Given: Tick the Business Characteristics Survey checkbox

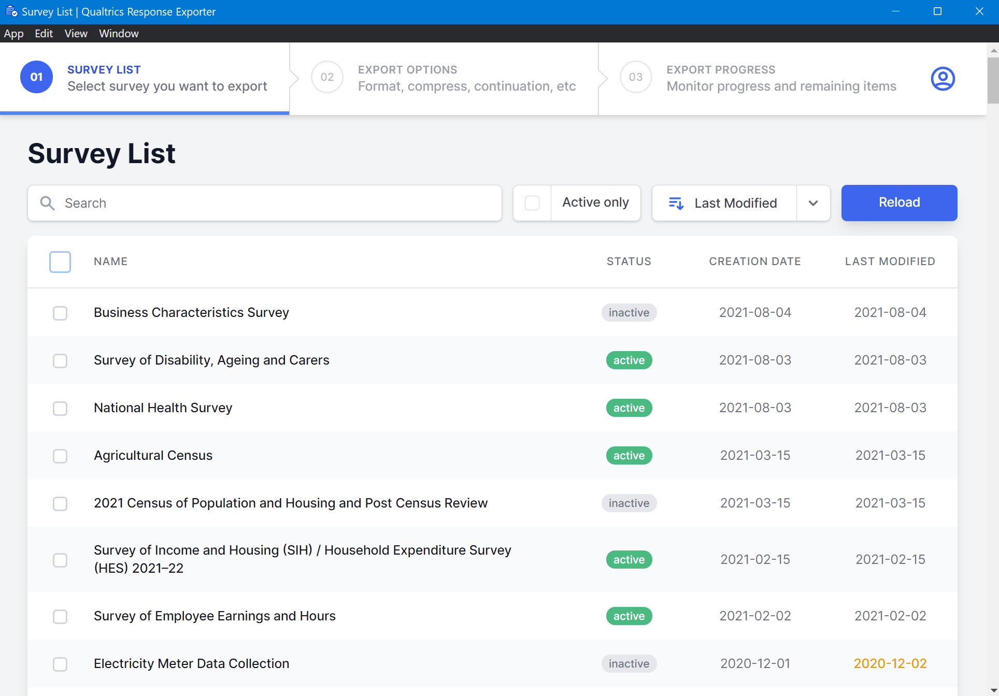Looking at the screenshot, I should click(60, 313).
